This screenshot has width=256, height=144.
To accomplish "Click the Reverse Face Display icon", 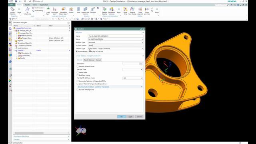I will (x=132, y=11).
